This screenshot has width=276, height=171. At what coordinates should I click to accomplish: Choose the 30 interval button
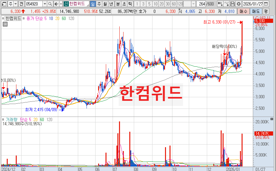pos(168,4)
